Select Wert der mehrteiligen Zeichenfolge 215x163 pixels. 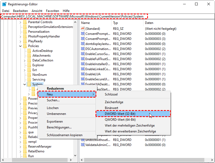pos(133,126)
